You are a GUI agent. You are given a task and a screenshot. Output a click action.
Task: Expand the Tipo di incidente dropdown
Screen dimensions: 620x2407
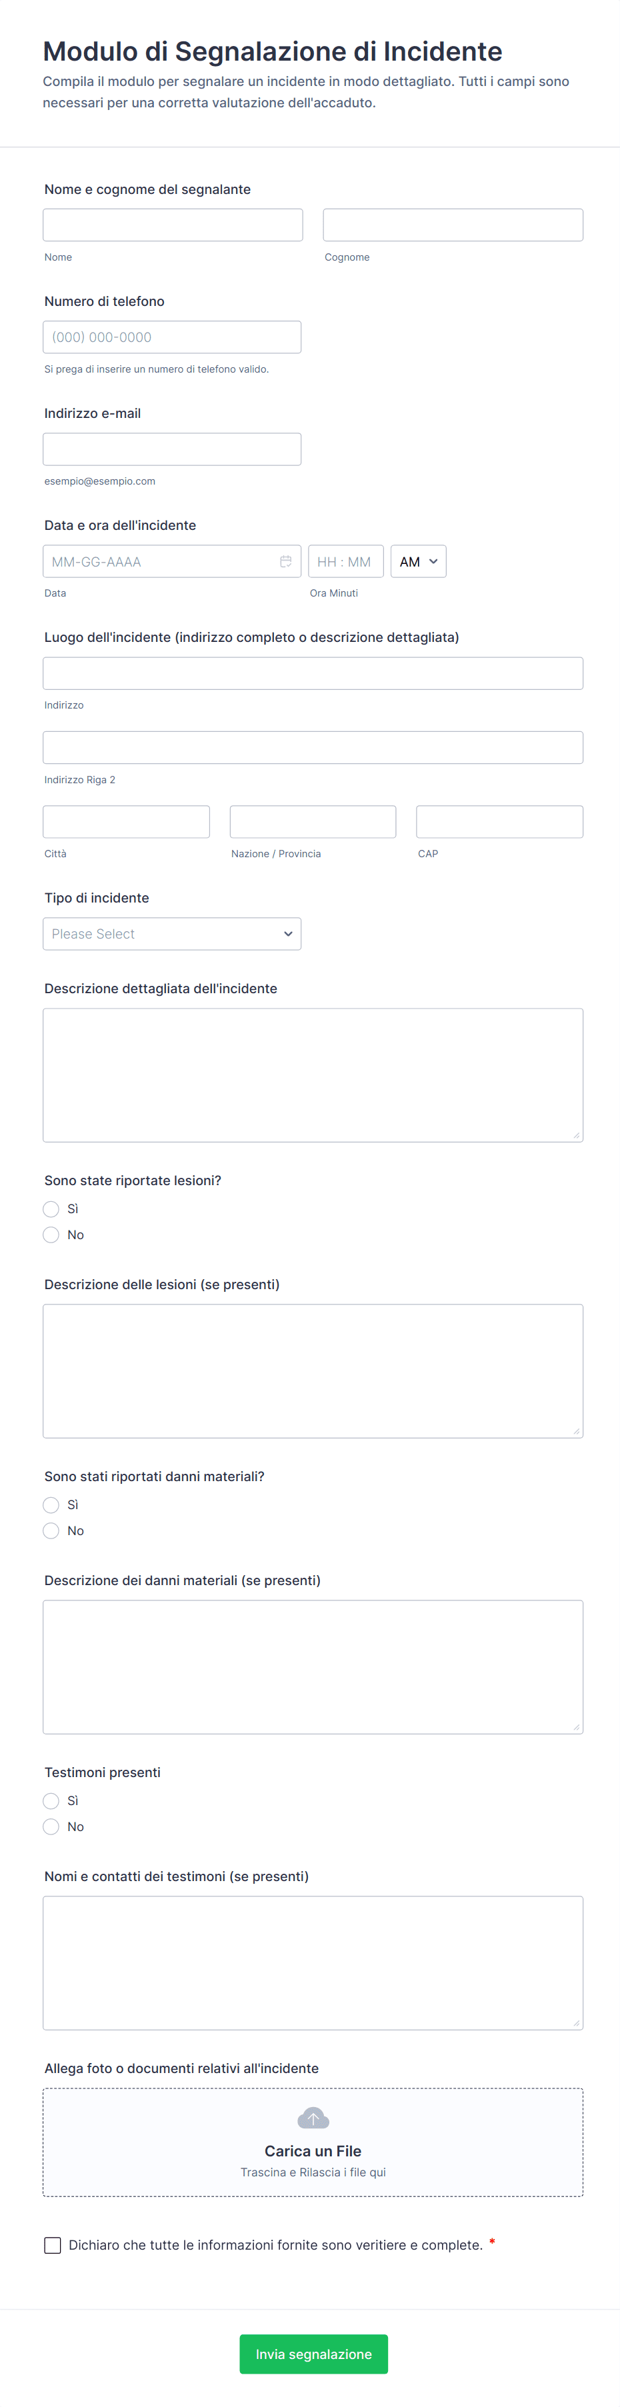(x=172, y=933)
